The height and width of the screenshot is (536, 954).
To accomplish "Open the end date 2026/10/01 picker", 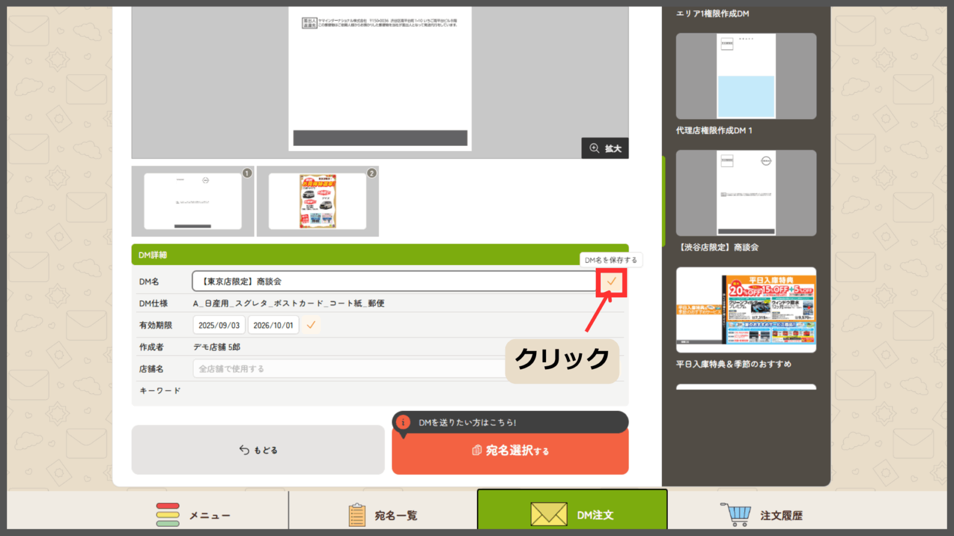I will coord(273,325).
